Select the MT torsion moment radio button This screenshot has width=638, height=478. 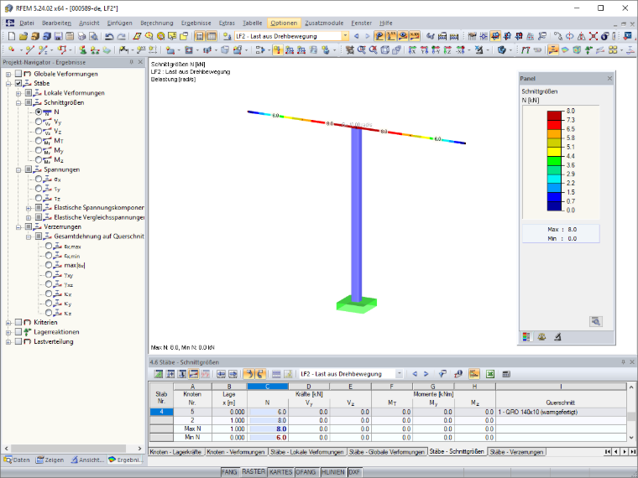point(39,141)
